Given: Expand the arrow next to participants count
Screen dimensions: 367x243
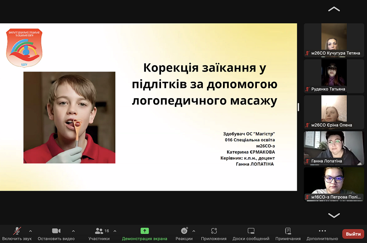Looking at the screenshot, I should click(115, 231).
